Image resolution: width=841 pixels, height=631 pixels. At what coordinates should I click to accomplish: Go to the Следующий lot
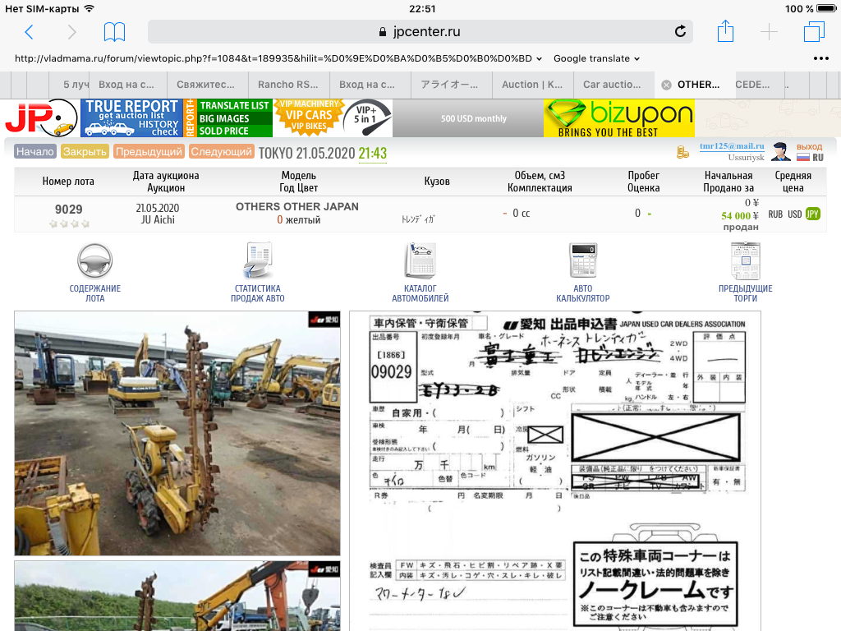[x=222, y=152]
